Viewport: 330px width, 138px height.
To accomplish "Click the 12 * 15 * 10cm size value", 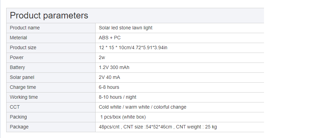I will (x=133, y=47).
